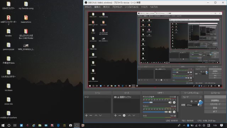Viewport: 227px width, 128px height.
Task: Remove the selected source with the minus icon
Action: (120, 115)
